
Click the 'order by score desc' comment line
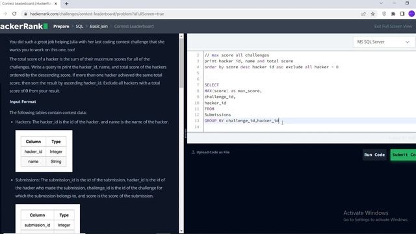pyautogui.click(x=271, y=67)
